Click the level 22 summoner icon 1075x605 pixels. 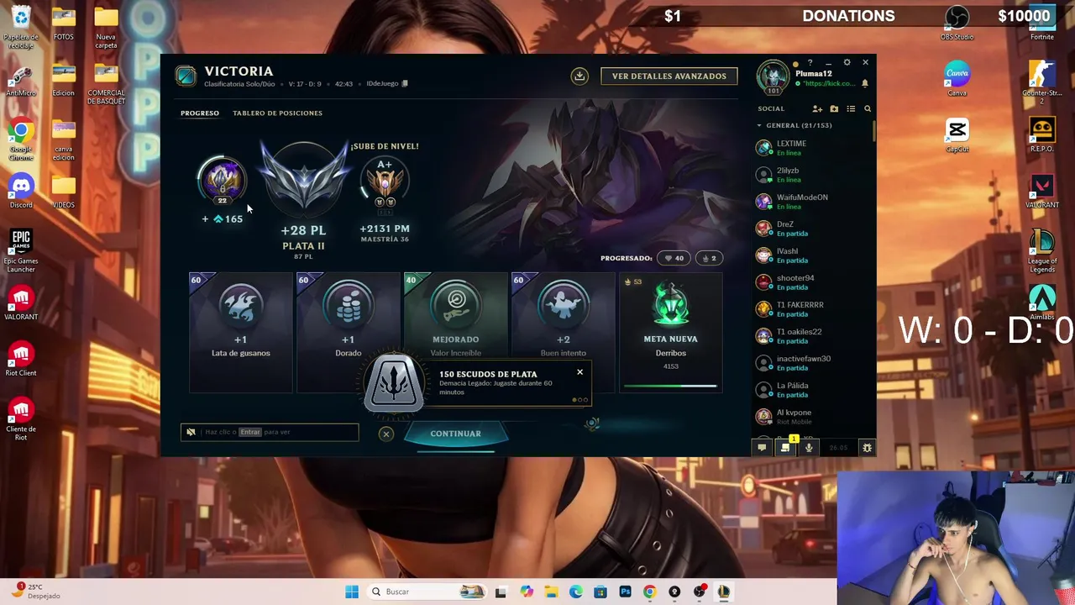coord(222,180)
